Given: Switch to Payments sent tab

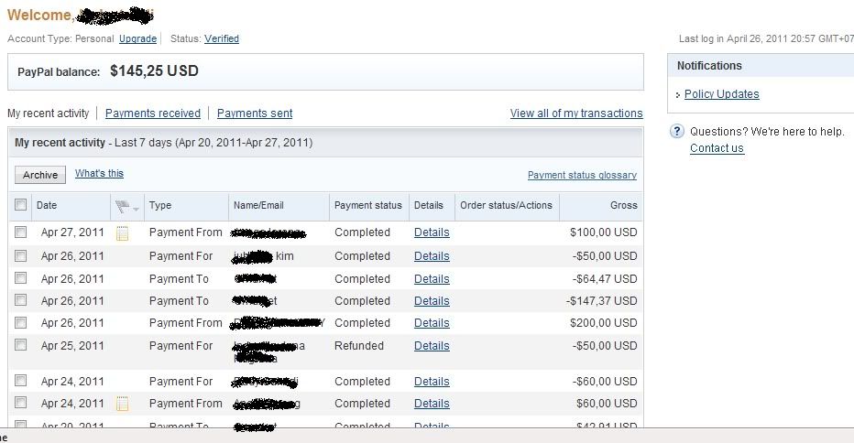Looking at the screenshot, I should coord(255,113).
